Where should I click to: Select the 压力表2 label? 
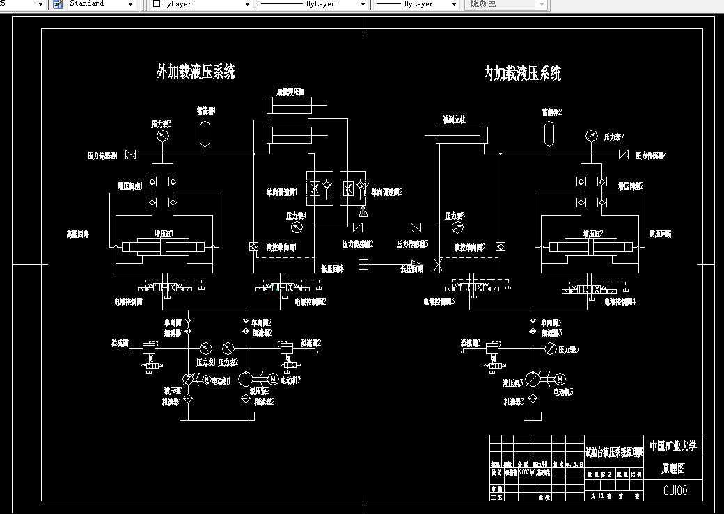pyautogui.click(x=228, y=362)
